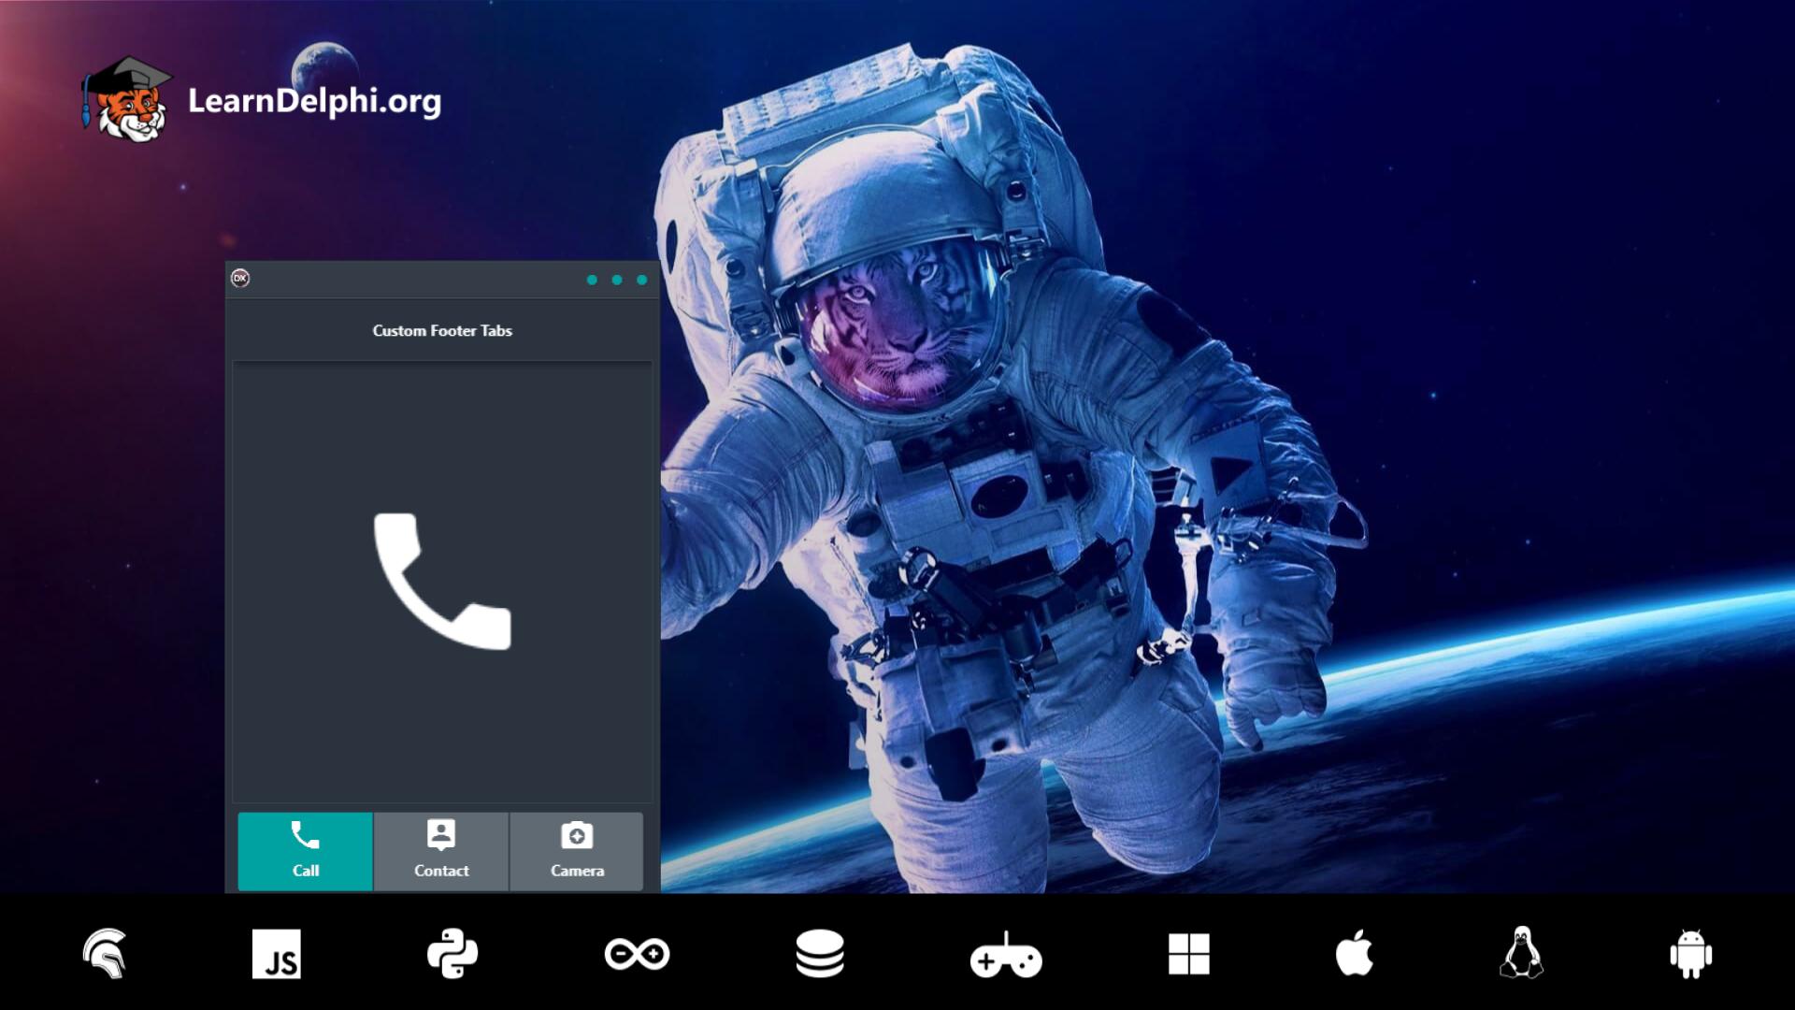The image size is (1795, 1010).
Task: Select the JavaScript icon in the taskbar
Action: (x=278, y=954)
